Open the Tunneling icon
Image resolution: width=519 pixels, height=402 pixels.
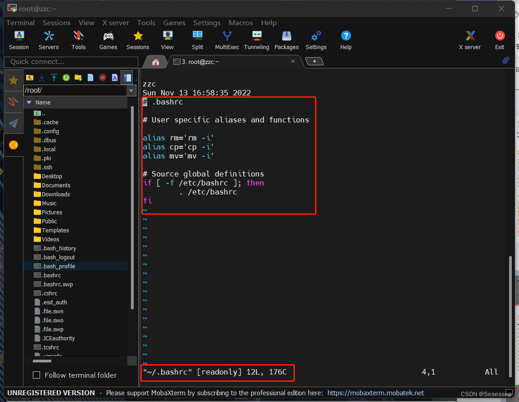coord(257,40)
